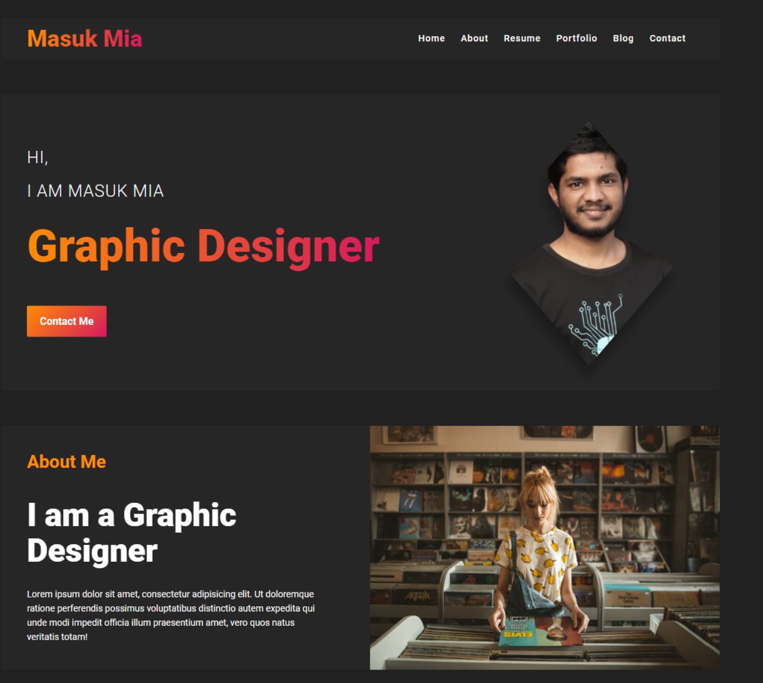Screen dimensions: 763x683
Task: Click the 'HI,' greeting text
Action: click(38, 157)
